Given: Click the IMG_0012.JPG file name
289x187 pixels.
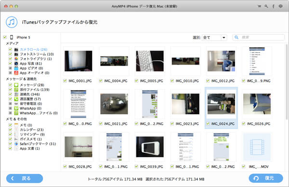Looking at the screenshot, I should [223, 81].
